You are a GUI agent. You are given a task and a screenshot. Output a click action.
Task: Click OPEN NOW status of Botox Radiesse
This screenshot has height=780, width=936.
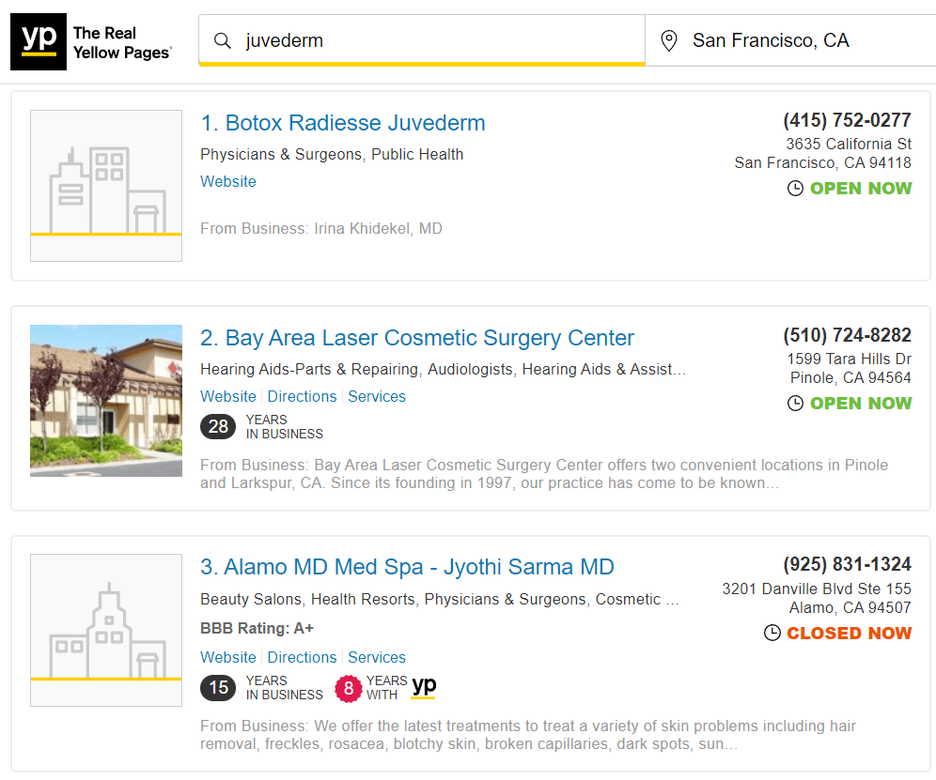861,189
